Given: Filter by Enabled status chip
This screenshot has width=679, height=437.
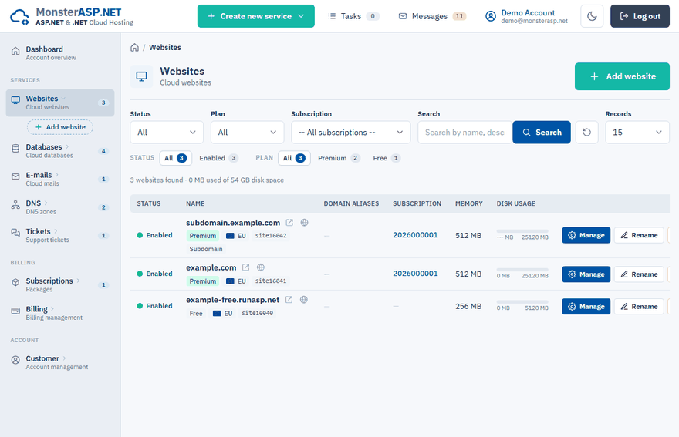Looking at the screenshot, I should pyautogui.click(x=218, y=158).
